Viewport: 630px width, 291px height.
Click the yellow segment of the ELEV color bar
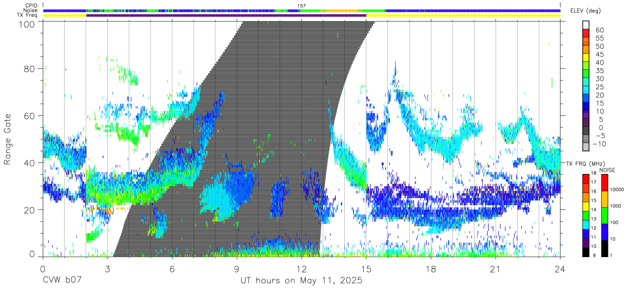(x=586, y=57)
